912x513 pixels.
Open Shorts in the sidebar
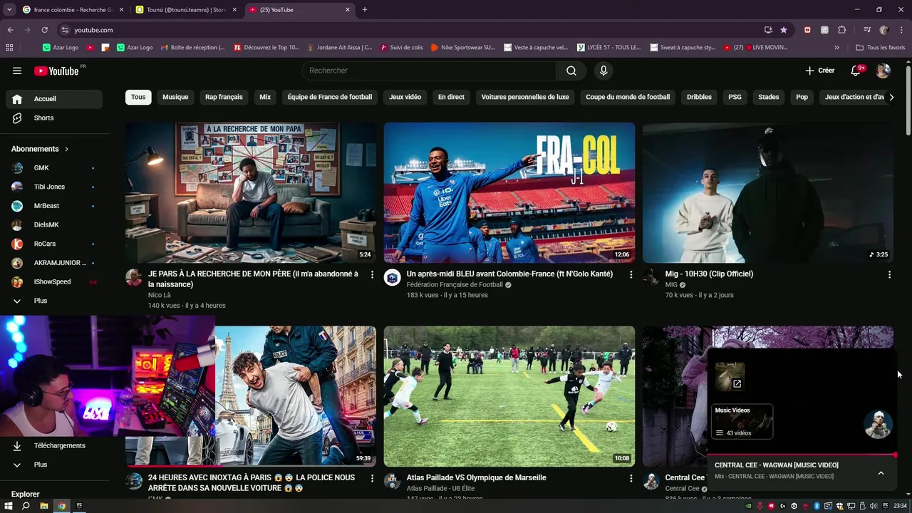click(x=54, y=118)
